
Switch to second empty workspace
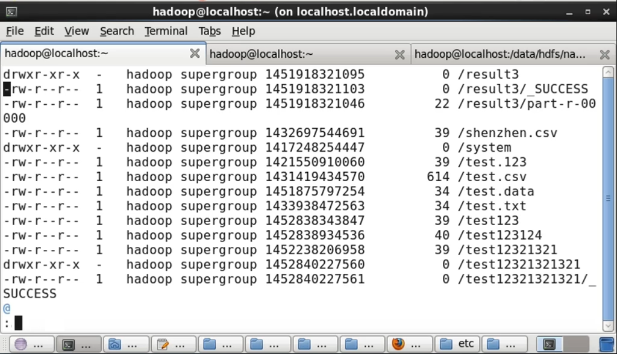[x=576, y=344]
